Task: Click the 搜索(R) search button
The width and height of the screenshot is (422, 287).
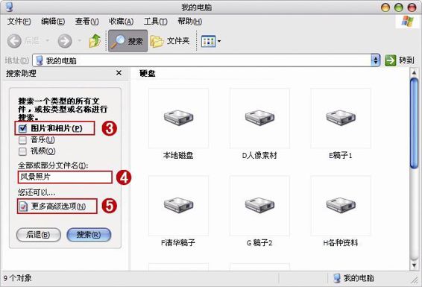Action: [89, 235]
